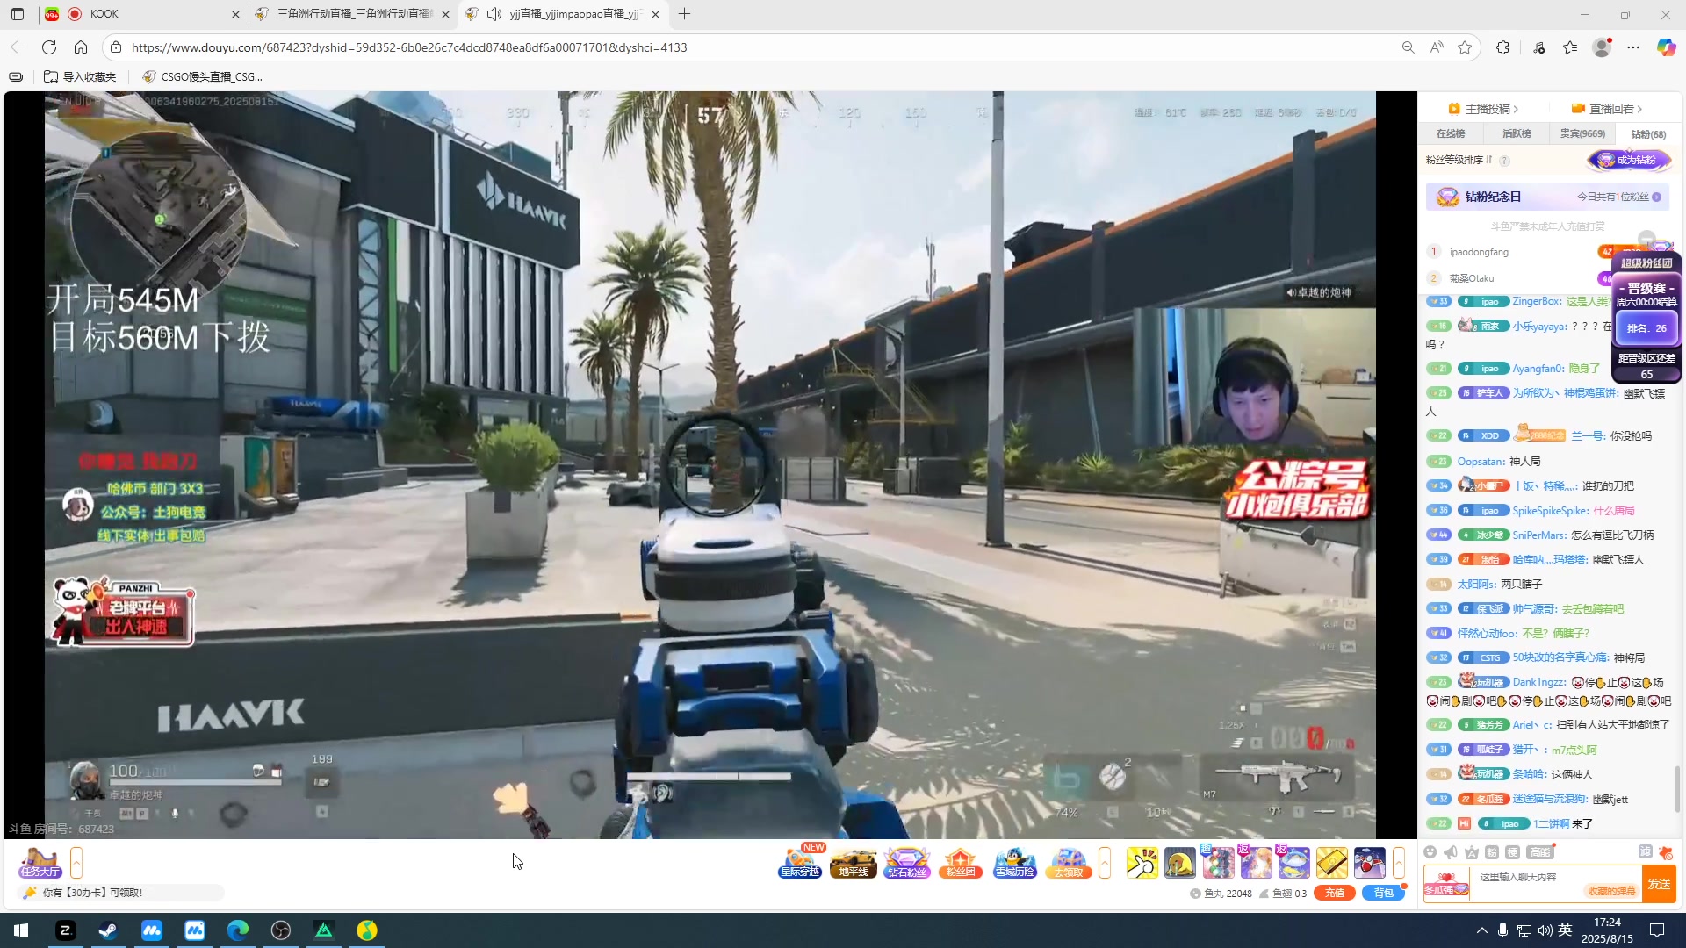
Task: Expand the arrow beside 任务大厅
Action: (76, 863)
